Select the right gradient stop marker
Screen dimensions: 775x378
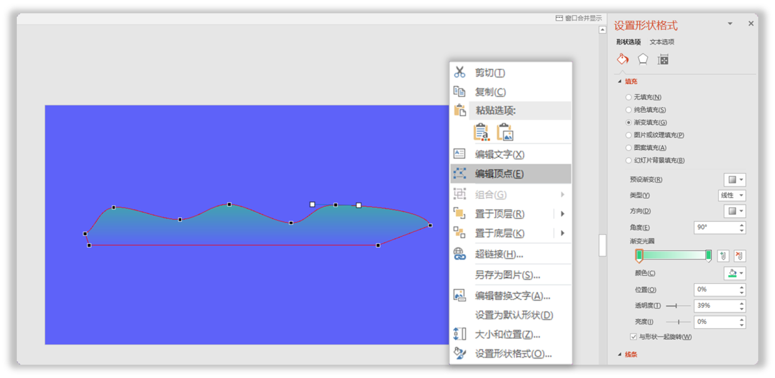coord(709,256)
